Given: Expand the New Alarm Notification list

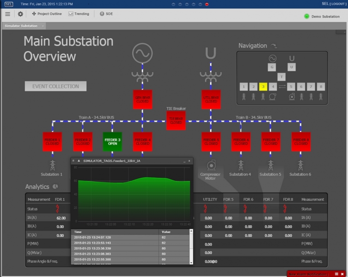Looking at the screenshot, I should coord(336,274).
